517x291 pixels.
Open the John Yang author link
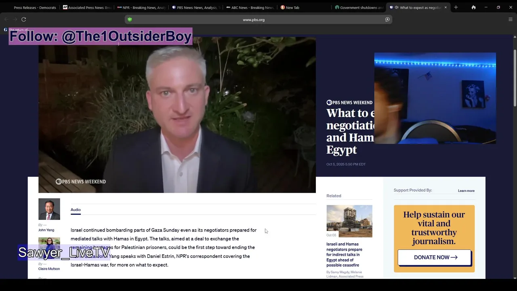coord(46,230)
